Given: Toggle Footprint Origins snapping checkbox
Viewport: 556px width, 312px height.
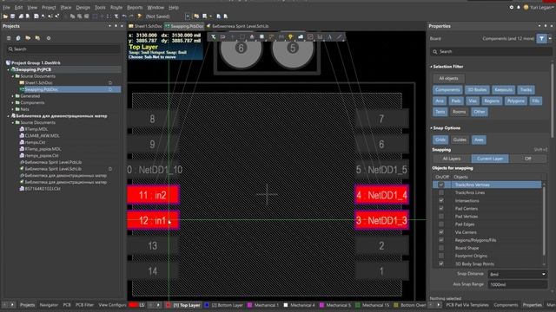Looking at the screenshot, I should (441, 256).
